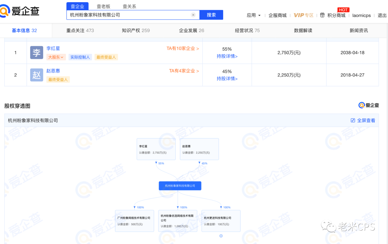Screen dimensions: 388x244
Task: Click the blue 搜索 button
Action: coord(211,15)
